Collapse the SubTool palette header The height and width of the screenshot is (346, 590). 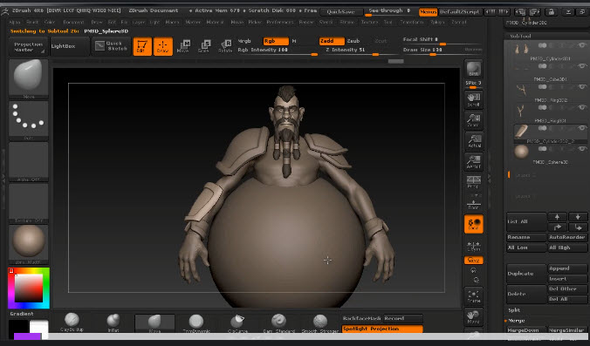[521, 36]
